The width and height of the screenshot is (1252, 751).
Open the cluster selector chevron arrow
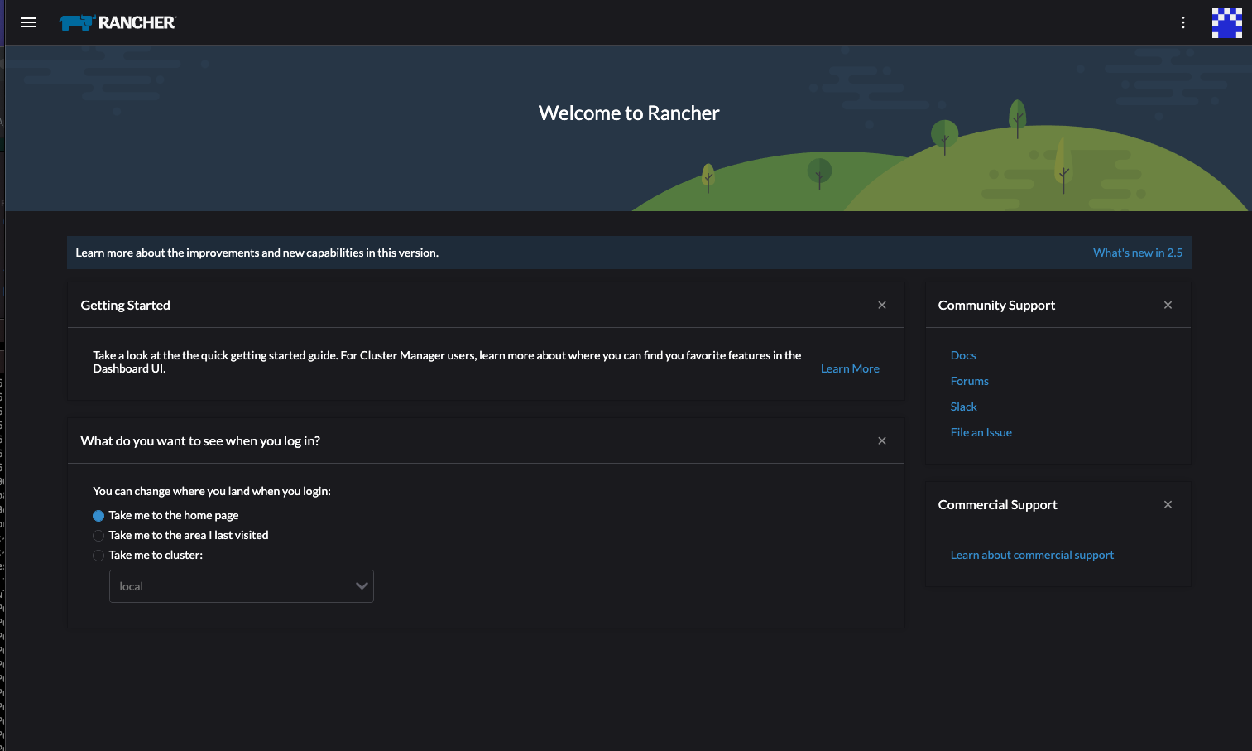click(x=361, y=585)
